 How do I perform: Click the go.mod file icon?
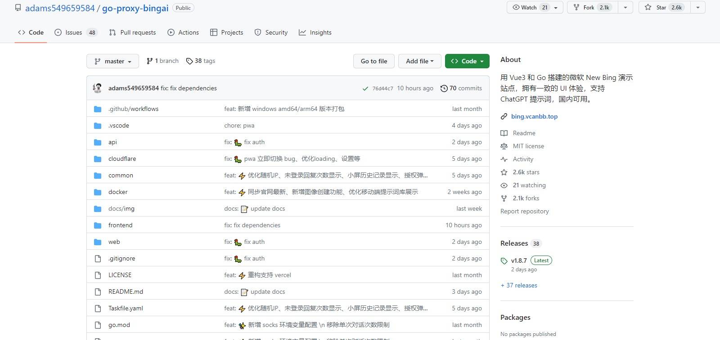98,325
